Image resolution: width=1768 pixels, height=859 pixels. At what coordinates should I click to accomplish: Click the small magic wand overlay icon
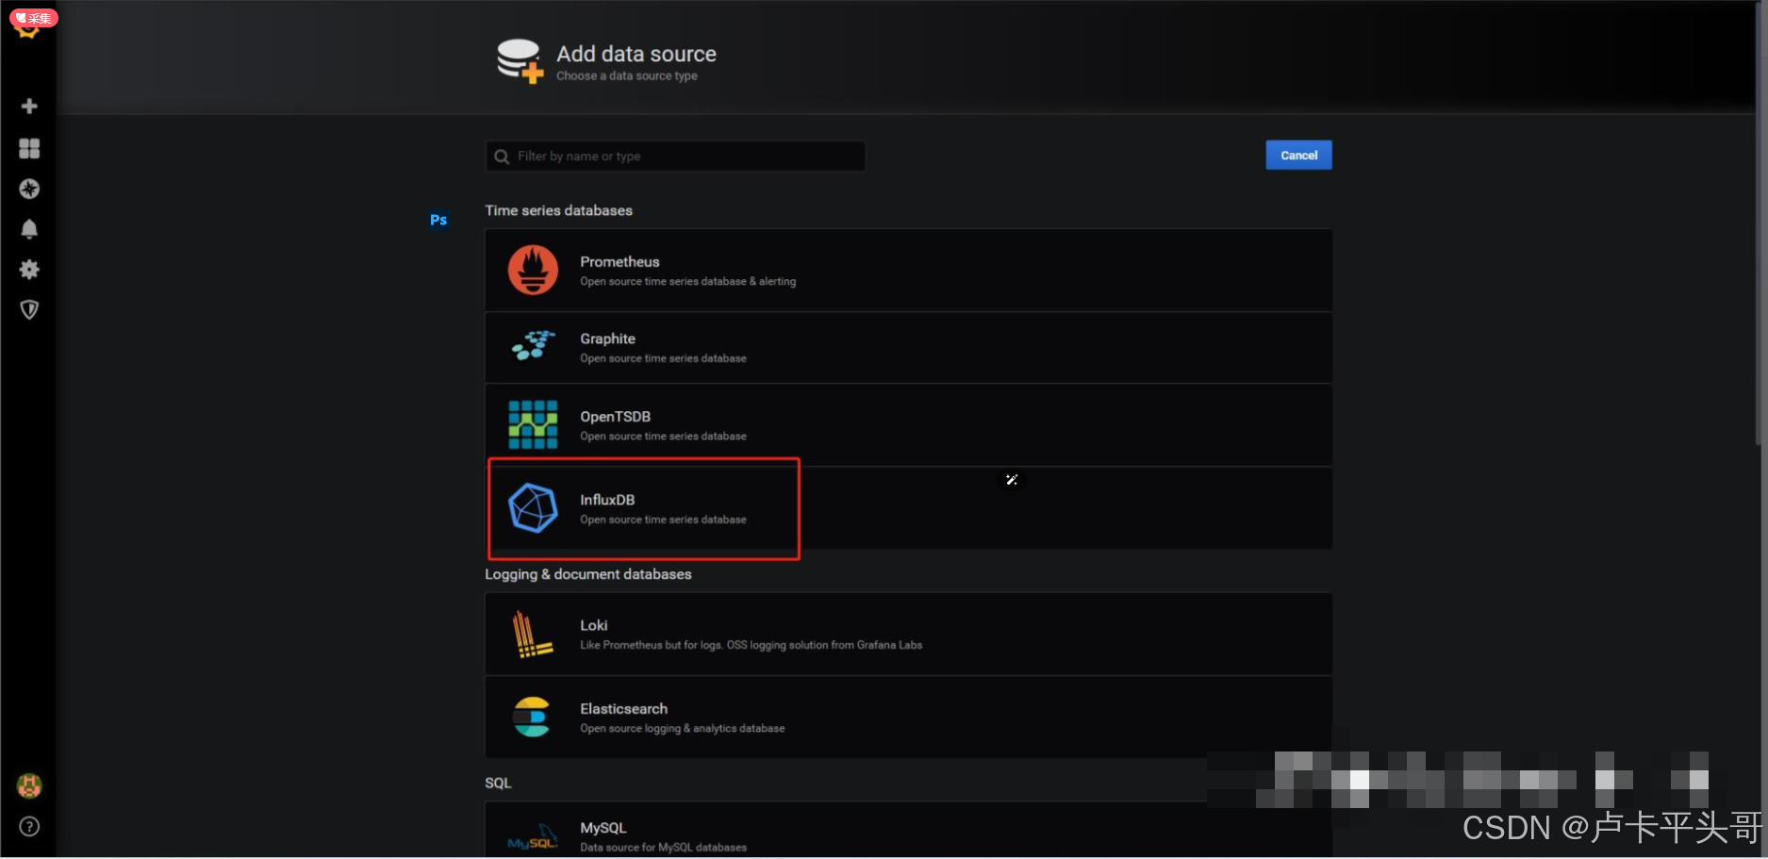(1012, 480)
